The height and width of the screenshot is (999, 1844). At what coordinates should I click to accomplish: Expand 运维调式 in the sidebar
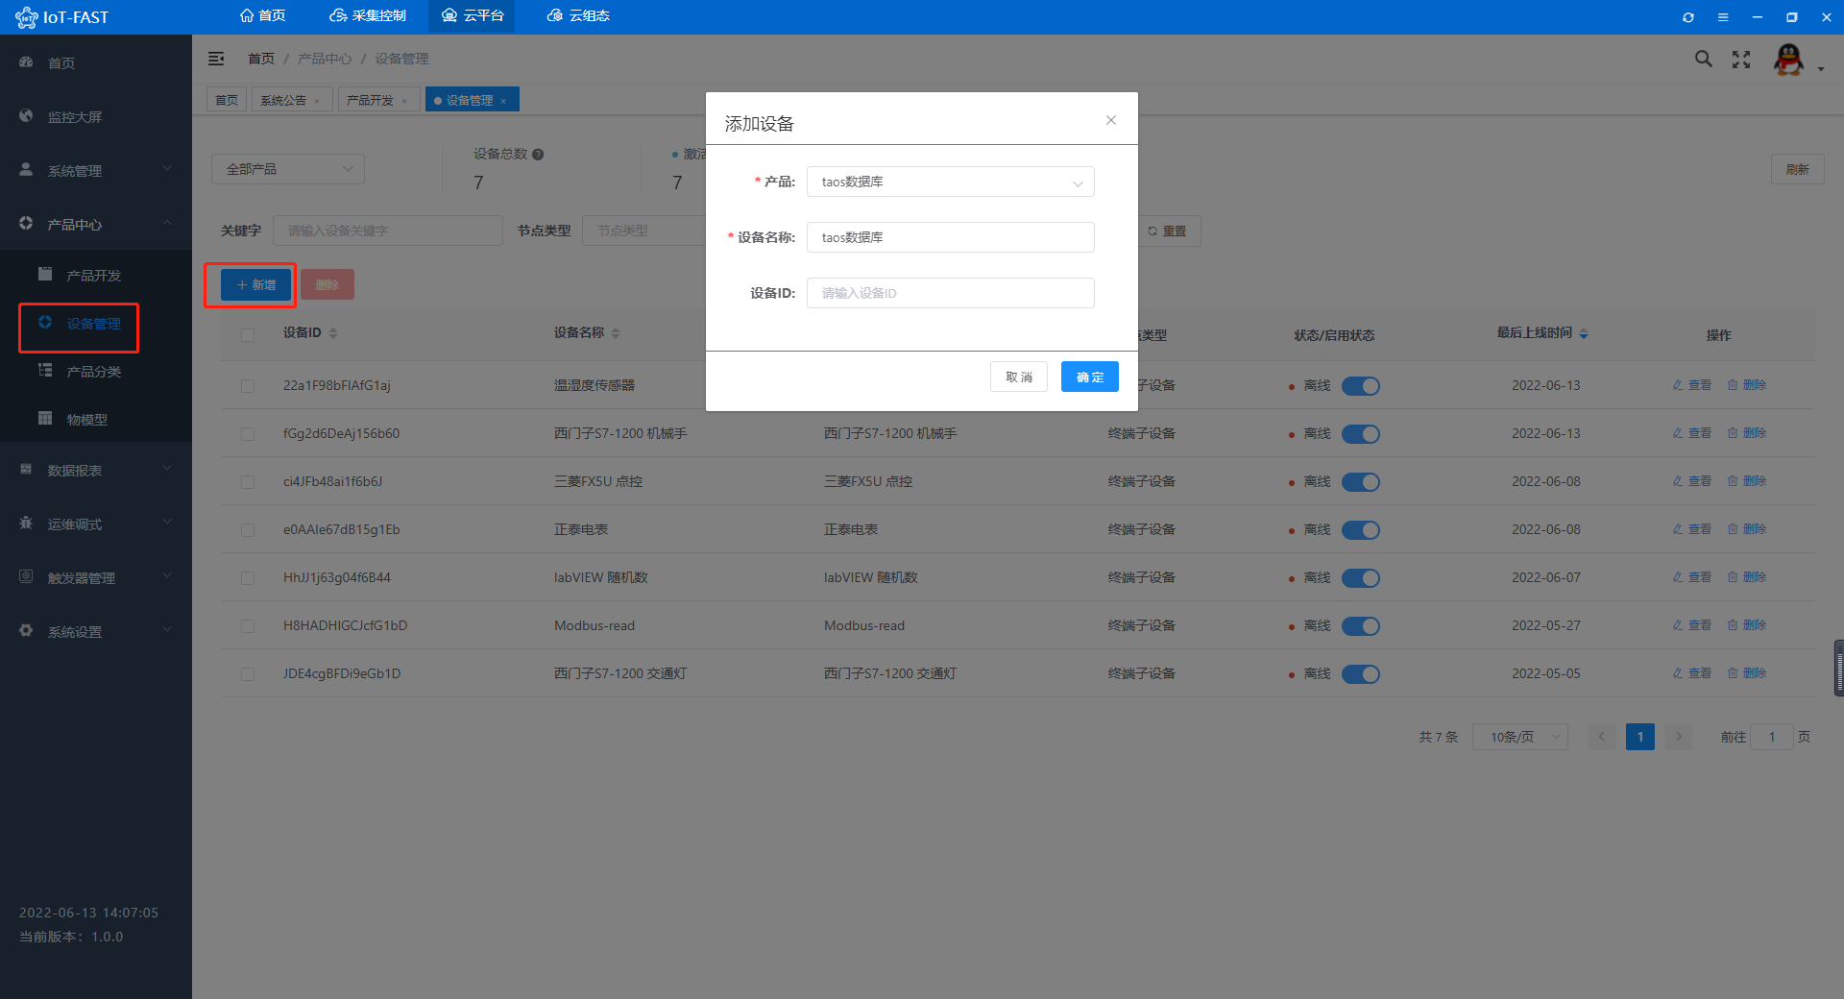point(96,524)
